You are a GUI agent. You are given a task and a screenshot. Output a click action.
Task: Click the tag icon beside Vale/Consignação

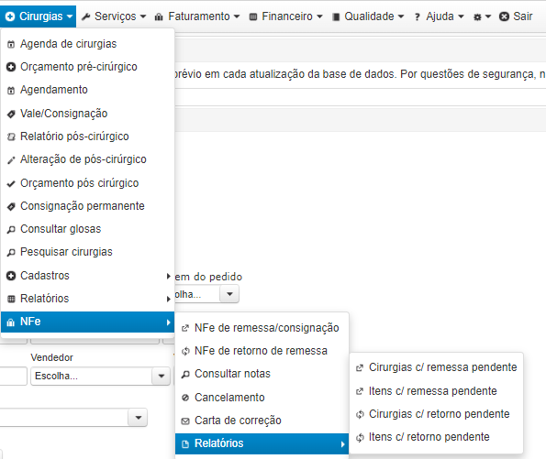pyautogui.click(x=11, y=114)
